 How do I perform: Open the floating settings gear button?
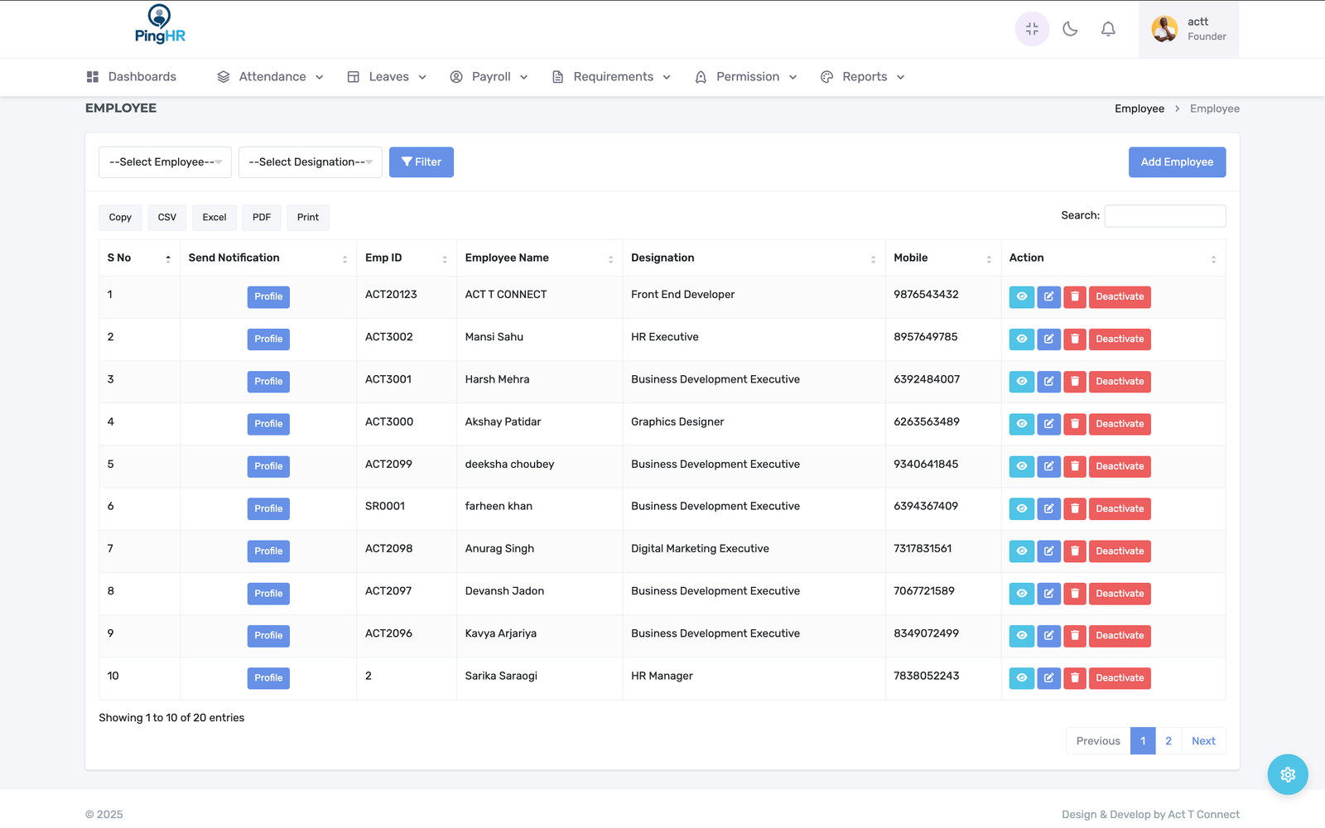pos(1287,774)
